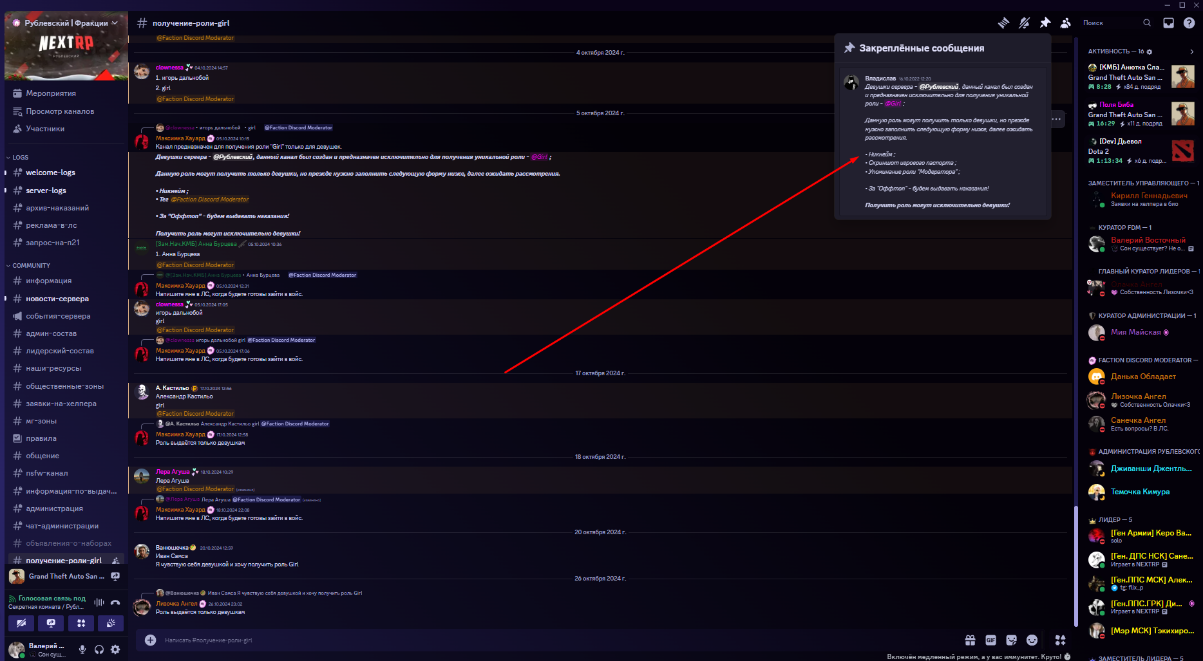The image size is (1203, 661).
Task: Click the stream game screen-share icon
Action: click(x=115, y=576)
